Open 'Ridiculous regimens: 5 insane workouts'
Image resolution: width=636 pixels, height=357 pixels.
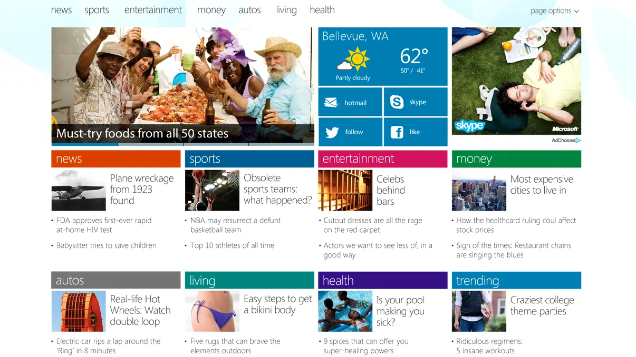click(489, 346)
